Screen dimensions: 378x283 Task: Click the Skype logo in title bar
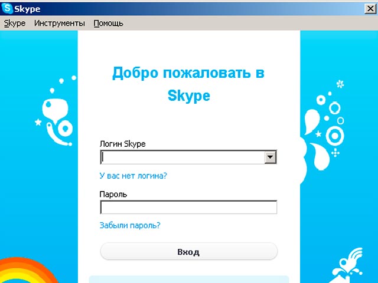tap(6, 9)
